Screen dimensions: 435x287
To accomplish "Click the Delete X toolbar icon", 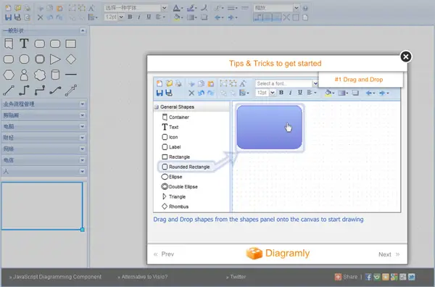I will coord(40,17).
